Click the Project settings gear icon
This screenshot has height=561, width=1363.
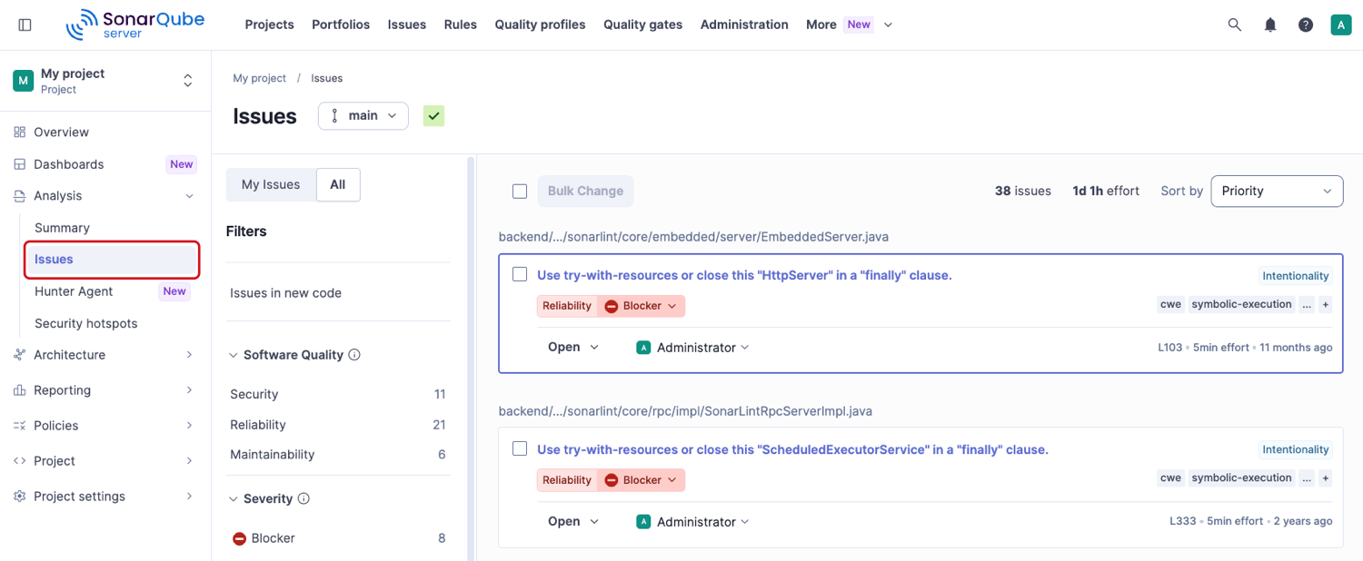[20, 497]
